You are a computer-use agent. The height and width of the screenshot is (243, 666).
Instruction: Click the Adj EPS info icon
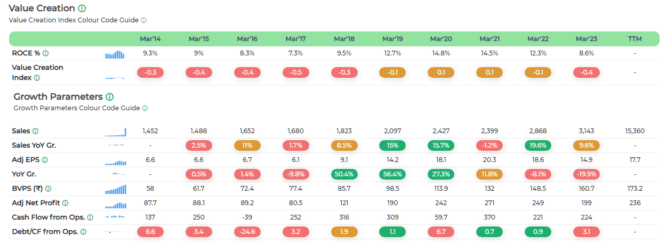pos(45,160)
